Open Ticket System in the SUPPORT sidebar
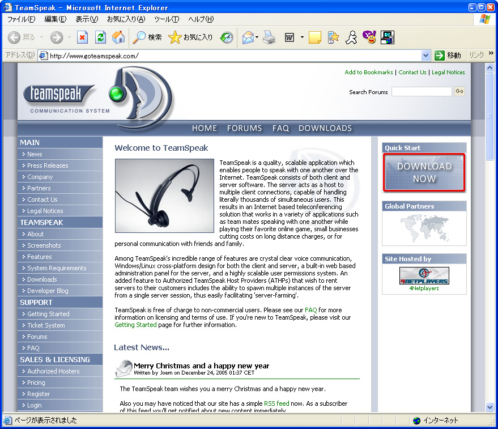The height and width of the screenshot is (429, 498). coord(46,325)
